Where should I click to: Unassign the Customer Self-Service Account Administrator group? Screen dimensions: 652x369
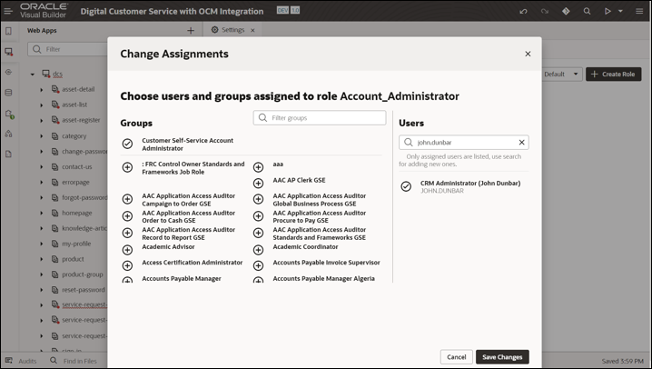click(127, 144)
